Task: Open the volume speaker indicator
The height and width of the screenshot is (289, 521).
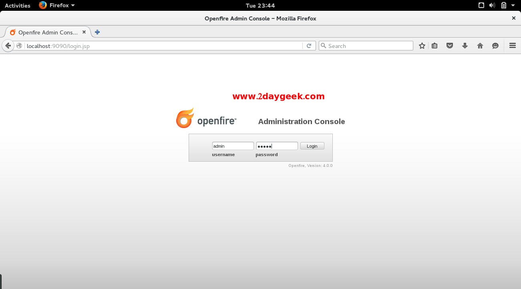Action: (x=492, y=5)
